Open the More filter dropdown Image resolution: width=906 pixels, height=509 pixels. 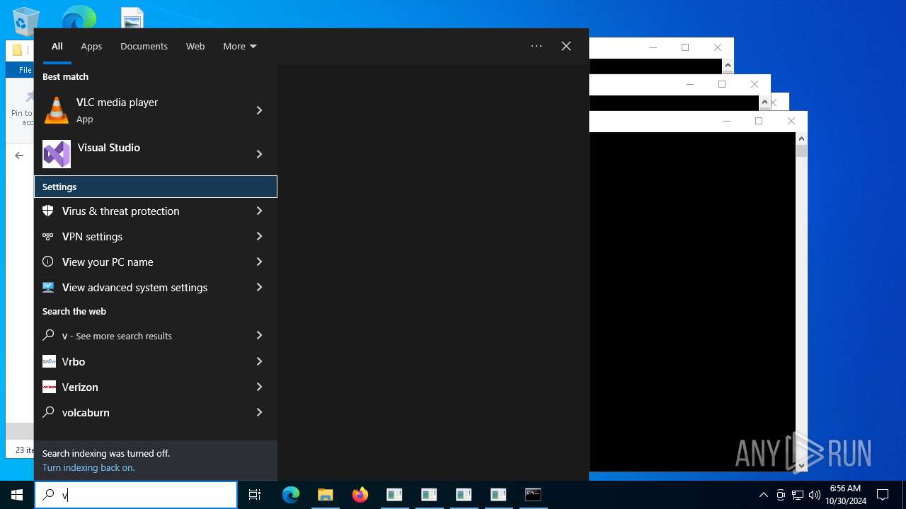[240, 46]
